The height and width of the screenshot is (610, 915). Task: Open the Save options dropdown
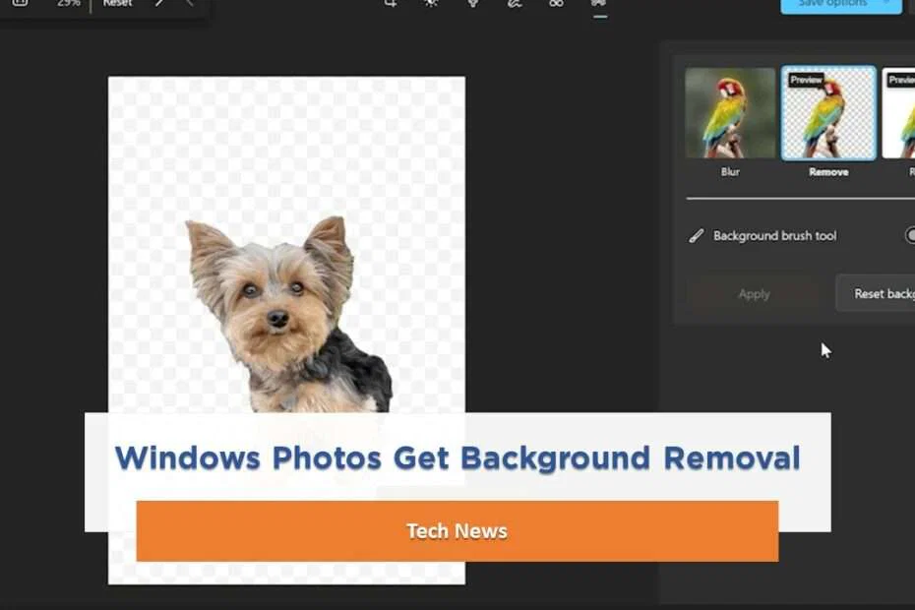click(841, 5)
